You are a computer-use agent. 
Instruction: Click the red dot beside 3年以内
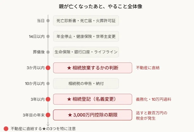(48, 99)
